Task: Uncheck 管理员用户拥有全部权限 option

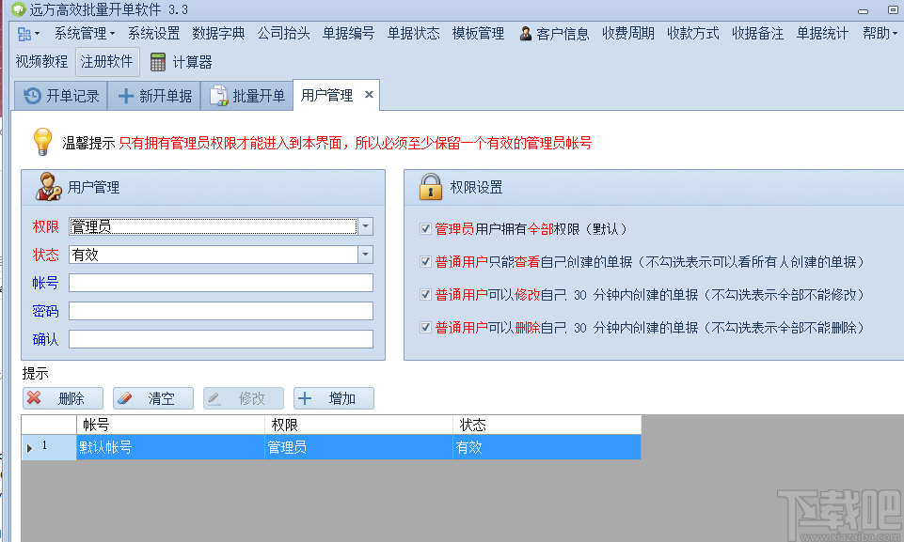Action: pyautogui.click(x=425, y=225)
